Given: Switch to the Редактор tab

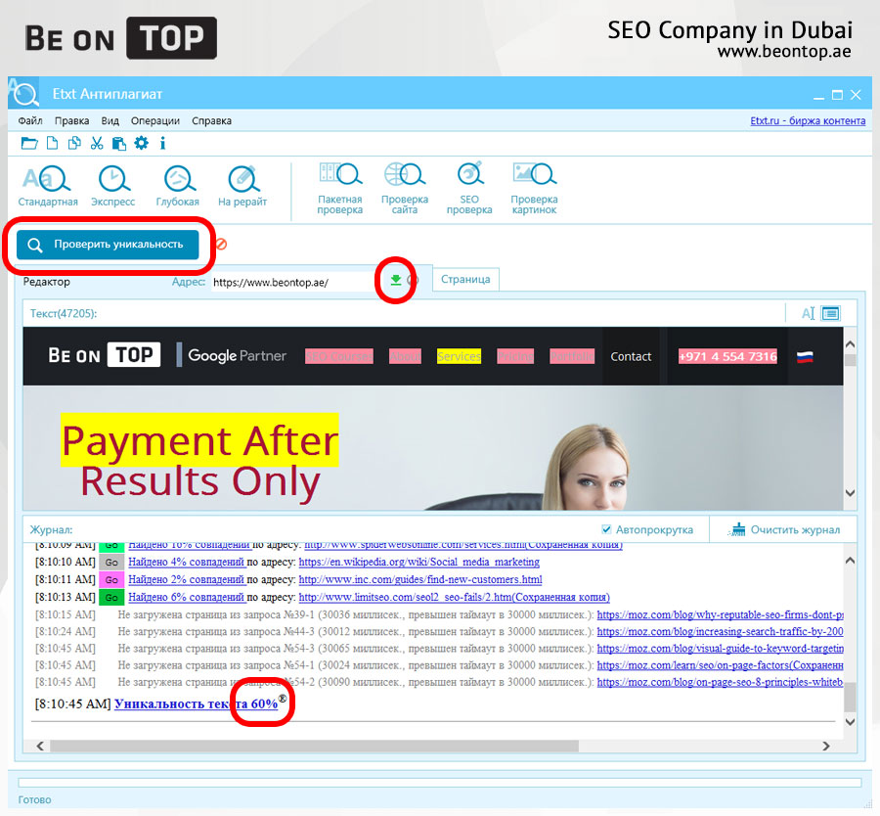Looking at the screenshot, I should (47, 282).
